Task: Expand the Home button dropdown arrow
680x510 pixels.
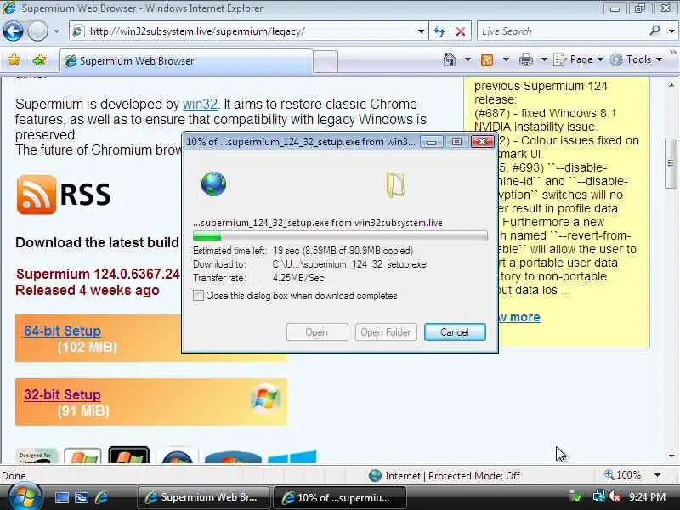Action: pos(467,59)
